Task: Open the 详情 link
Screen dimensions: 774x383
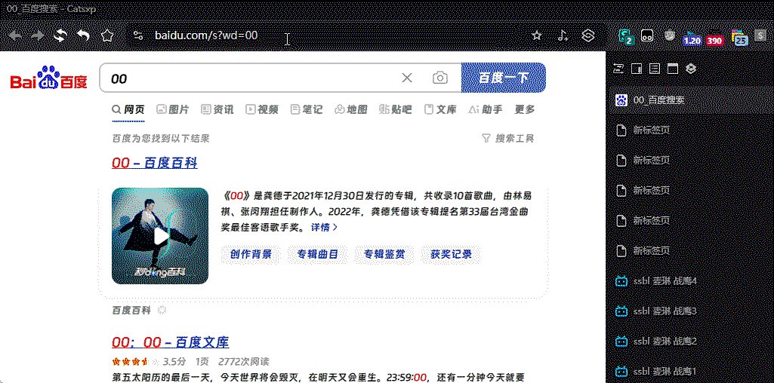Action: pyautogui.click(x=324, y=227)
